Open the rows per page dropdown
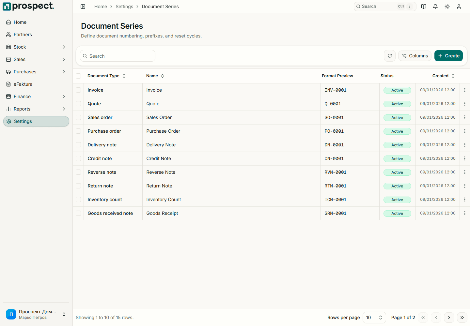Viewport: 470px width, 326px height. click(374, 318)
